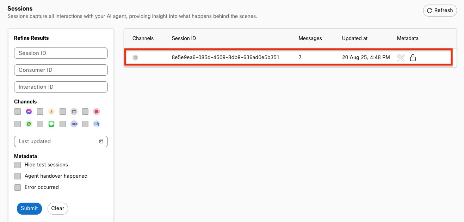The width and height of the screenshot is (464, 222).
Task: Enable the Hide test sessions checkbox
Action: (x=18, y=165)
